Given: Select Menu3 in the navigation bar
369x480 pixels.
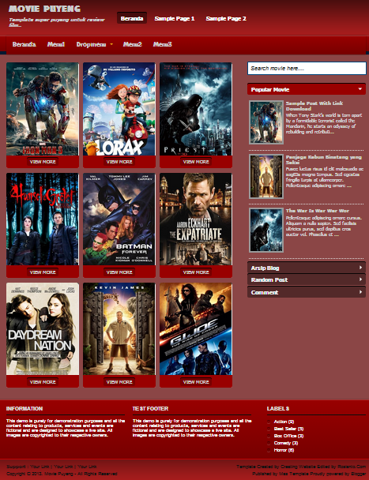Looking at the screenshot, I should point(163,44).
